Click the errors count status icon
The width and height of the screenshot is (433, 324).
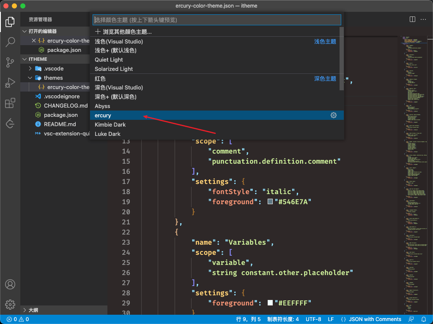11,319
